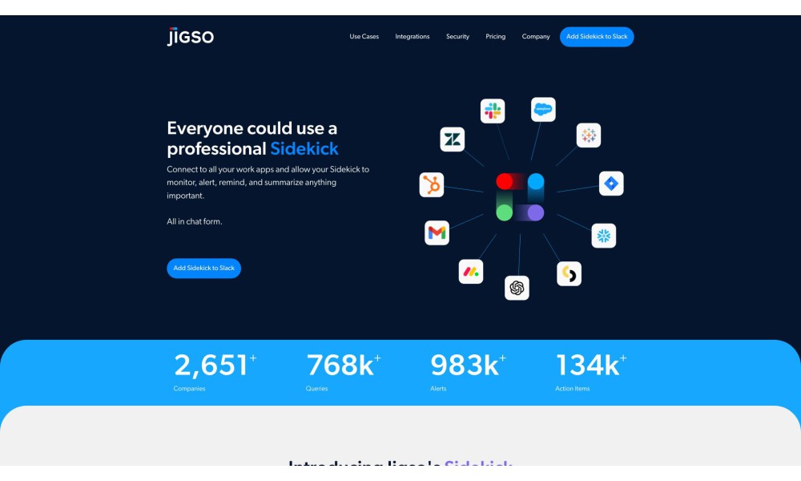Click the Gmail icon
Viewport: 801px width, 481px height.
[437, 232]
